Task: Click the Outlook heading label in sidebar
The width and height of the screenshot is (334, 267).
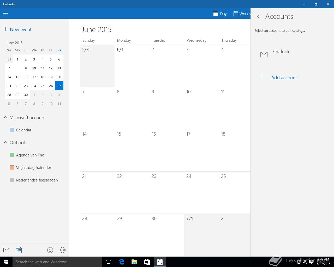Action: (18, 143)
